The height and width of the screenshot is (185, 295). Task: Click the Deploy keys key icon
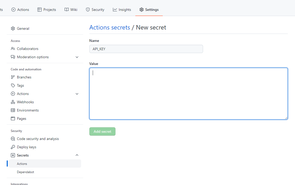tap(13, 147)
